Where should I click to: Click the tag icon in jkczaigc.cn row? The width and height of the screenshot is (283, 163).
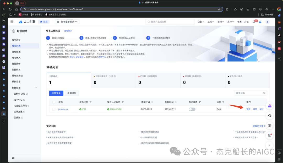[217, 109]
